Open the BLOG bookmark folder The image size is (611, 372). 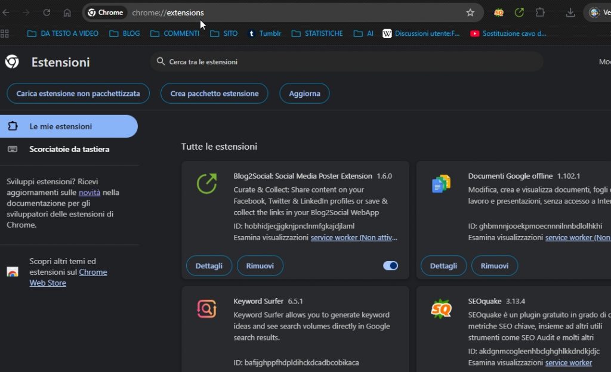[125, 33]
